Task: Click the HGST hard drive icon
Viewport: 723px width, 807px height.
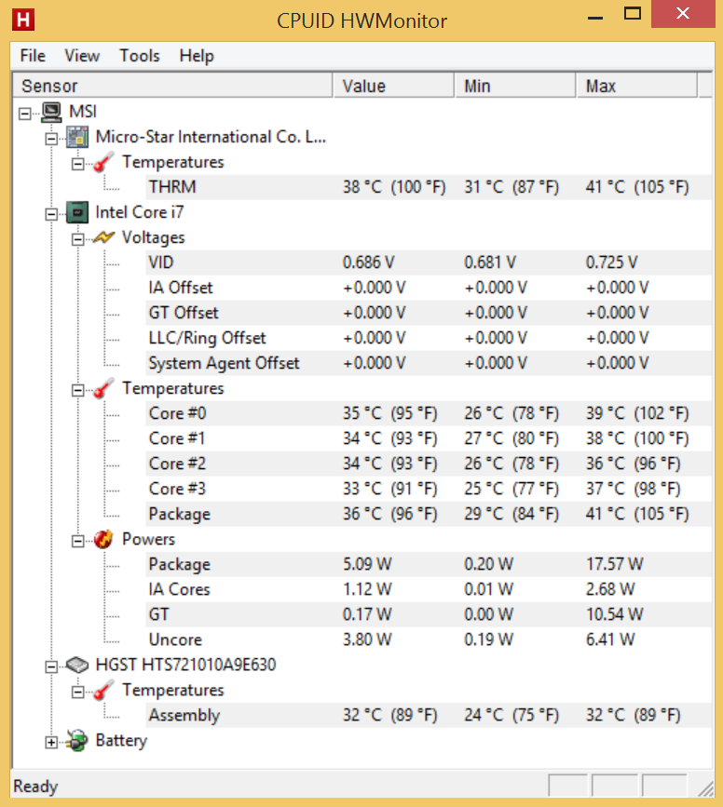Action: click(x=77, y=665)
